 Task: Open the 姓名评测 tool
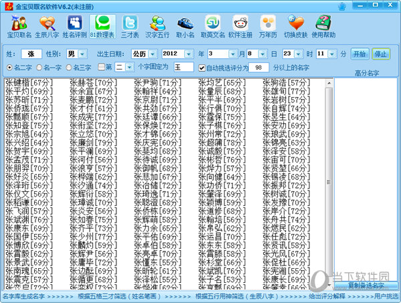[75, 27]
